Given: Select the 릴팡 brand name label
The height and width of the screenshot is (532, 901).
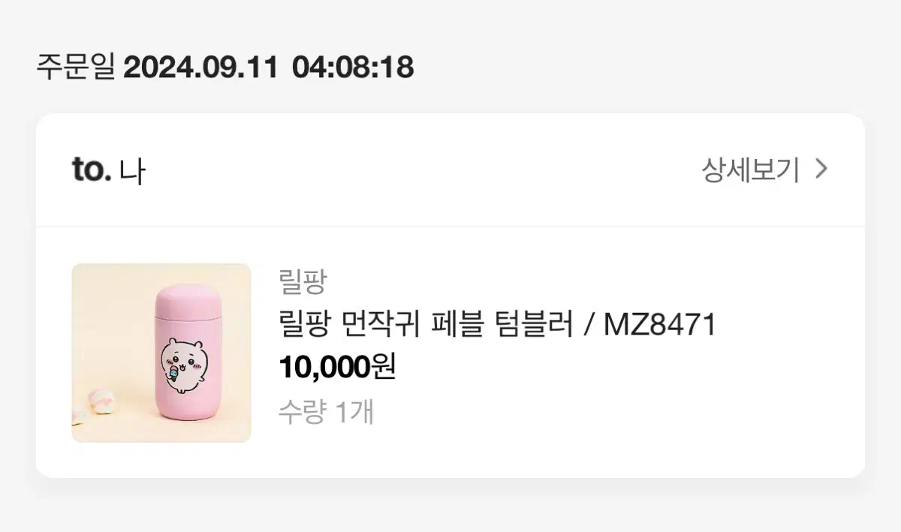Looking at the screenshot, I should point(302,284).
